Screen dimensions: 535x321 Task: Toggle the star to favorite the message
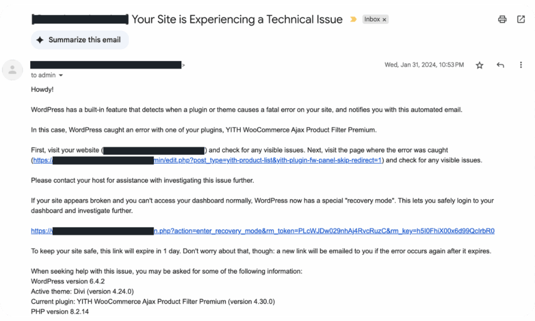(479, 64)
